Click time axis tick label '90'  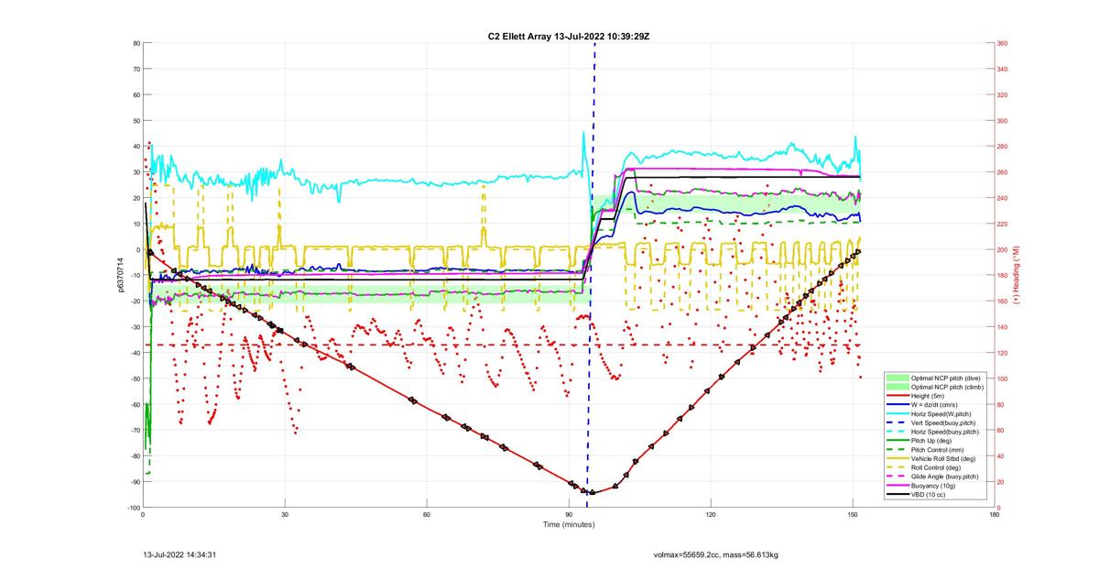569,514
